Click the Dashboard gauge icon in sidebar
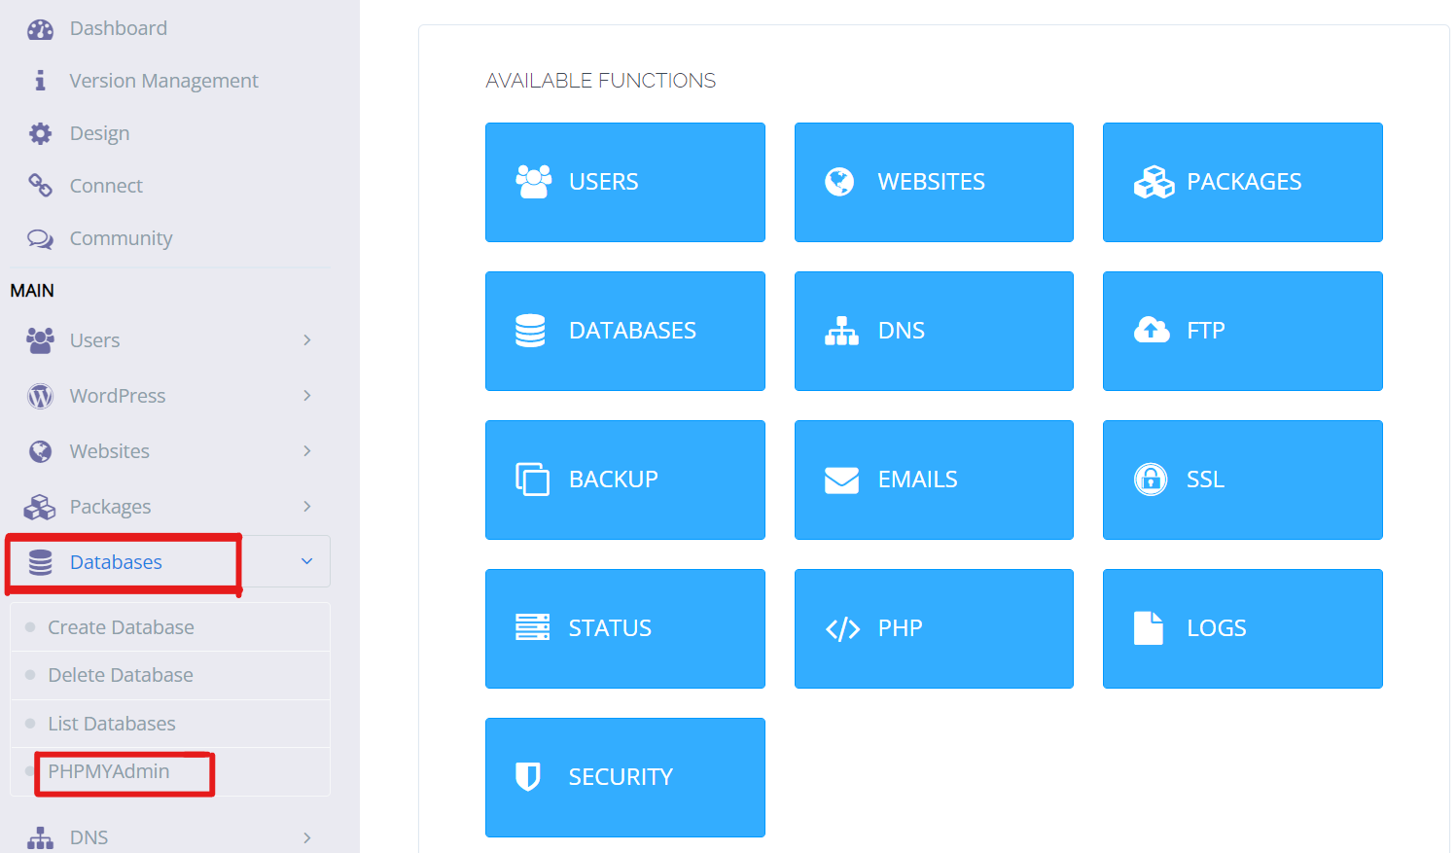 (x=40, y=29)
